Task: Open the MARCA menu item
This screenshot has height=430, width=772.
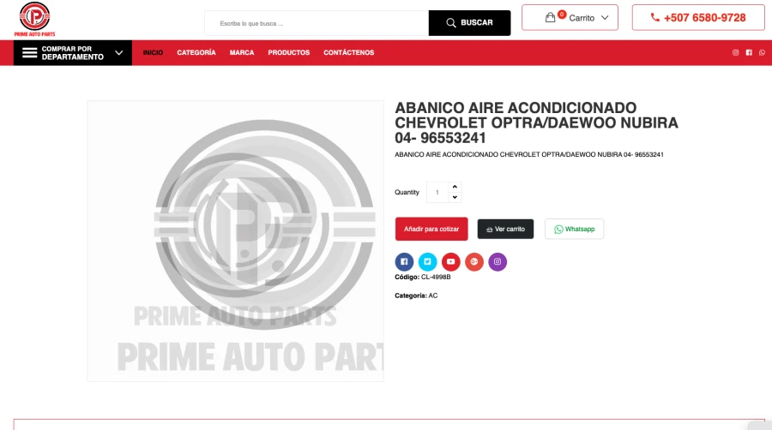Action: [x=242, y=52]
